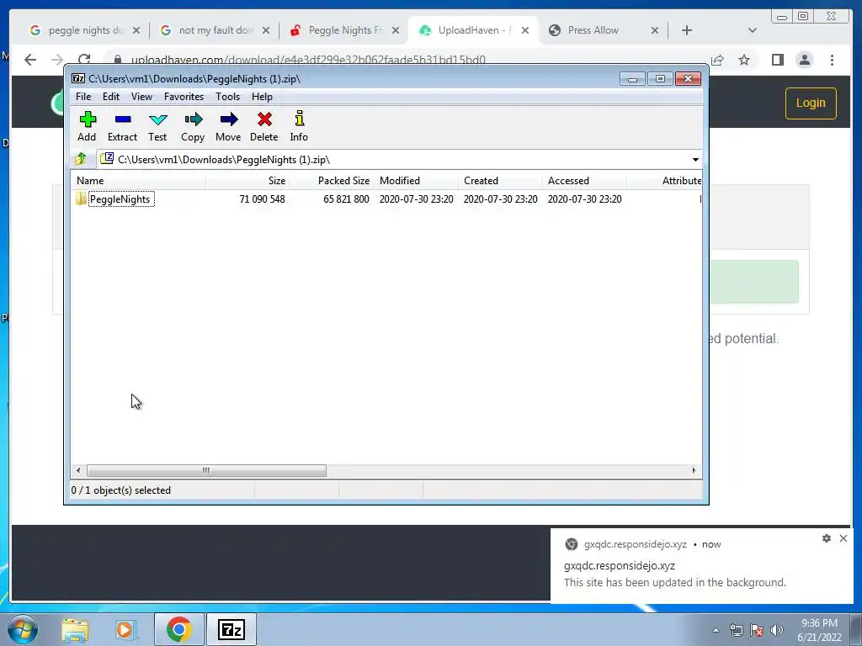862x646 pixels.
Task: Go up one folder level in 7-Zip
Action: pos(80,159)
